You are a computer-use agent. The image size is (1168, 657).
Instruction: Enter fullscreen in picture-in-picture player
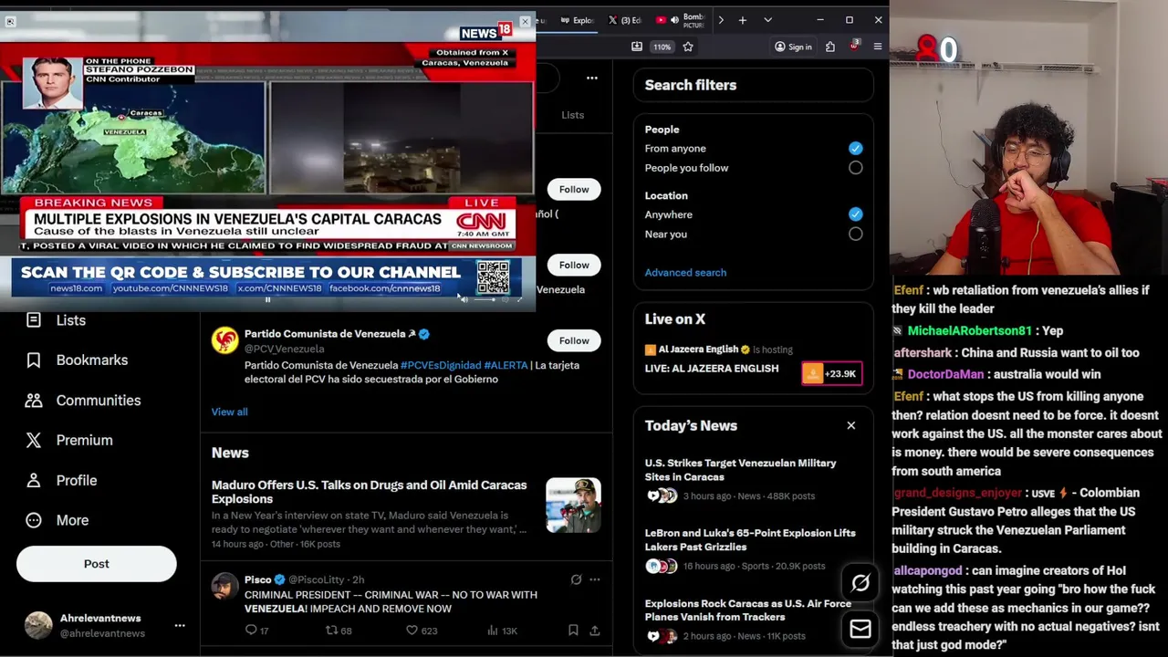(x=520, y=299)
